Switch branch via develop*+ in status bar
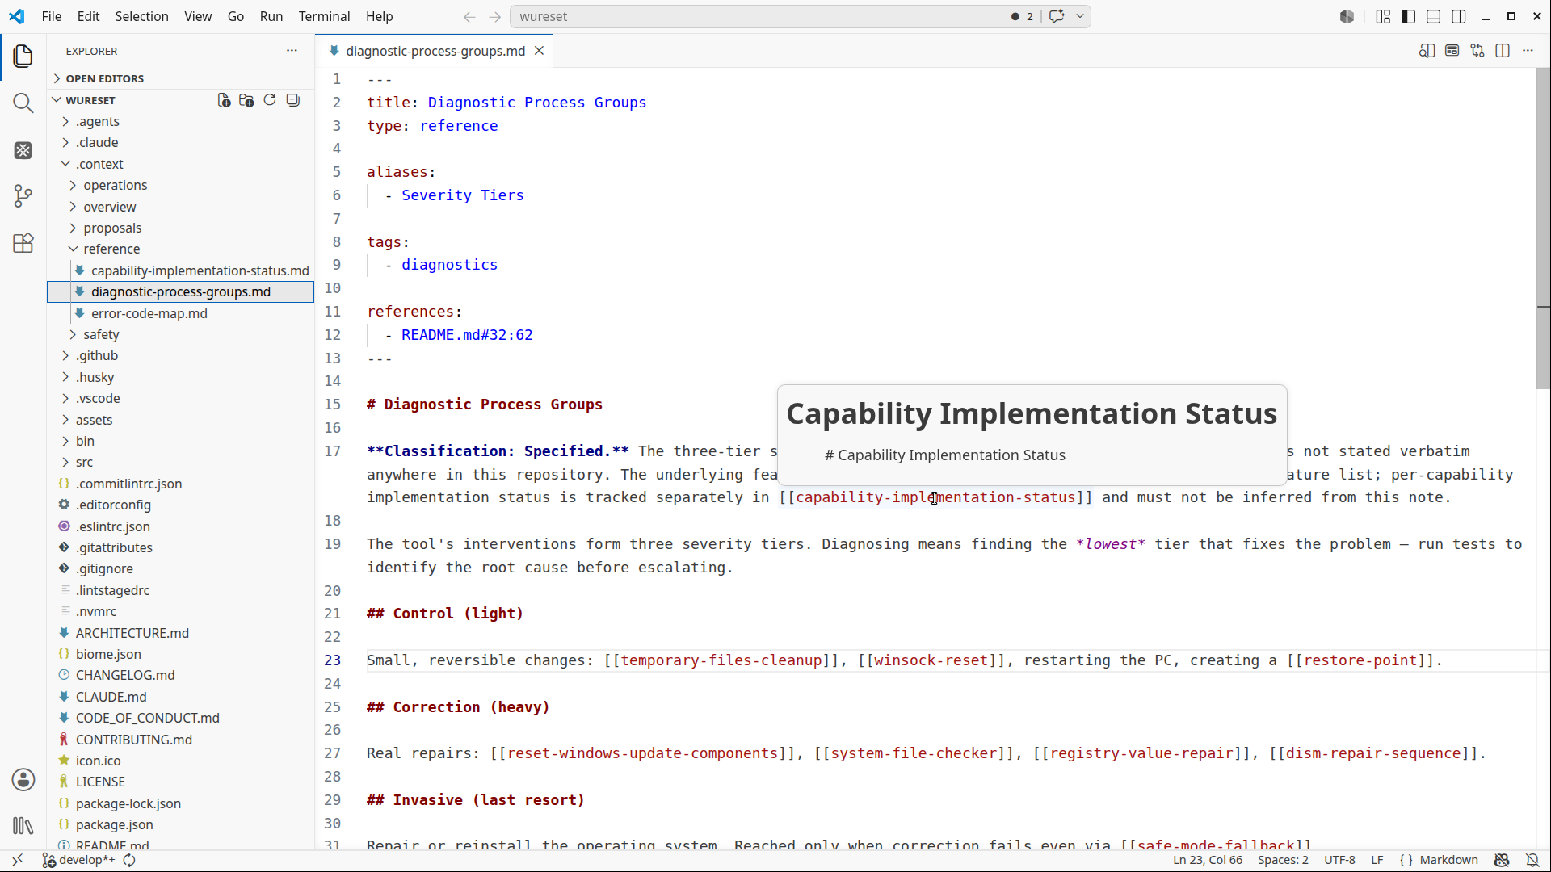Screen dimensions: 1551x872 pos(78,860)
